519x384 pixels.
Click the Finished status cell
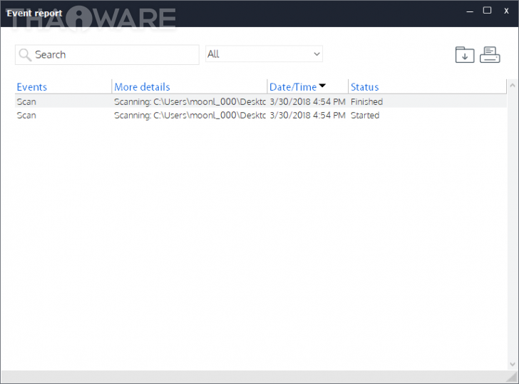point(366,102)
